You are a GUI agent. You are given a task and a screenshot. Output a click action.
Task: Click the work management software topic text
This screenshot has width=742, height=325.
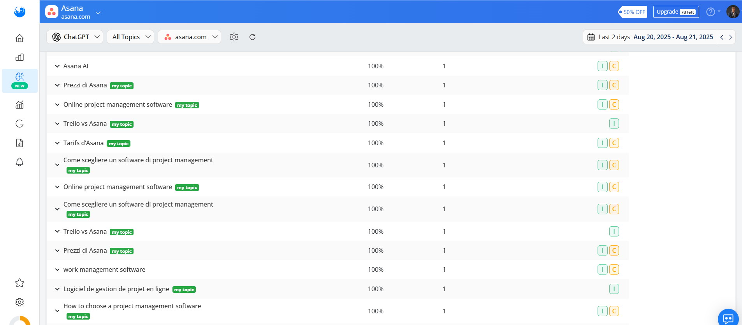(x=104, y=269)
